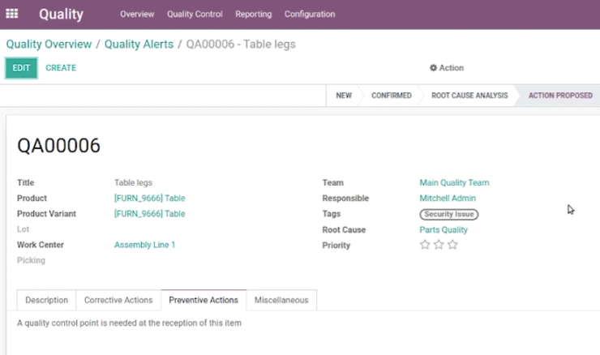Click the third priority star
The height and width of the screenshot is (355, 600).
452,245
